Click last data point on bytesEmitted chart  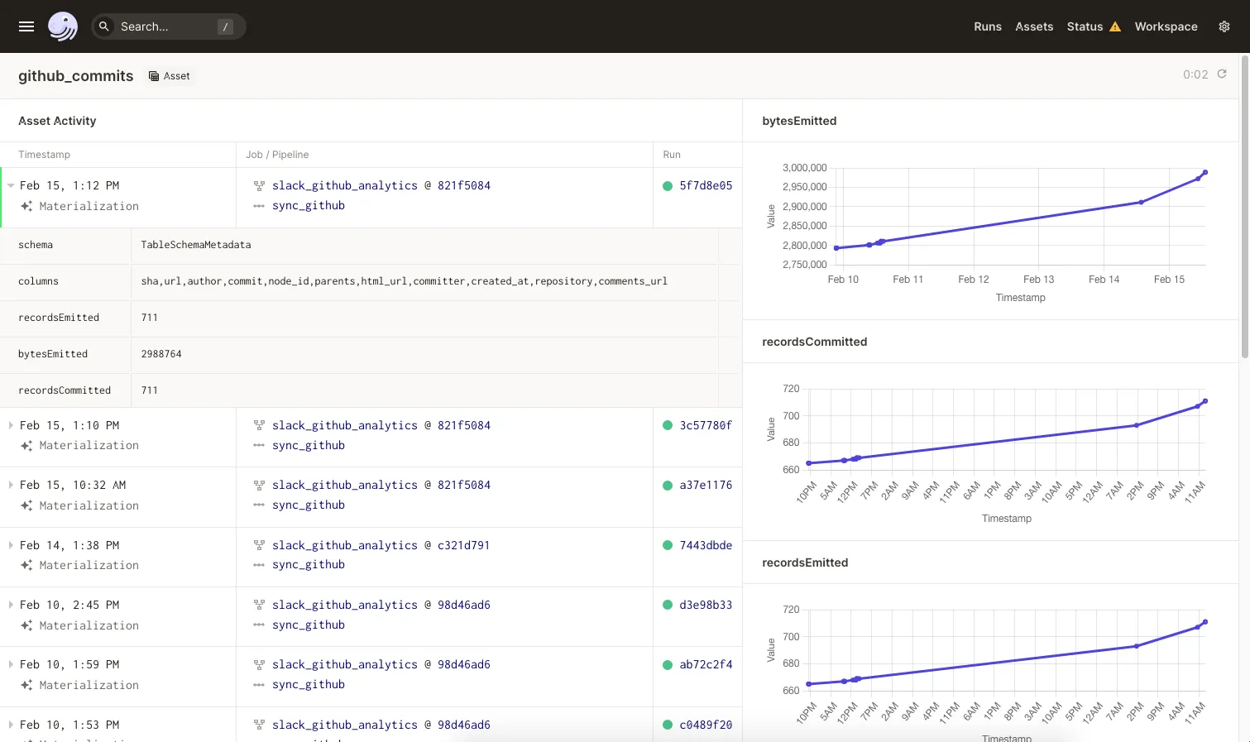[x=1205, y=172]
